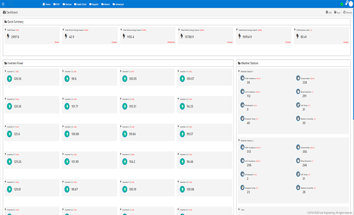Open the Advanced menu
354x215 pixels.
tap(118, 4)
